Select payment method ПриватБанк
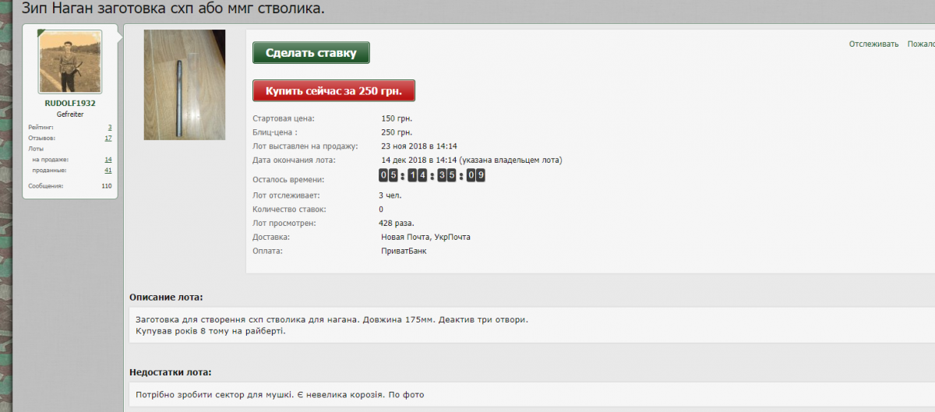Viewport: 935px width, 412px height. 404,252
